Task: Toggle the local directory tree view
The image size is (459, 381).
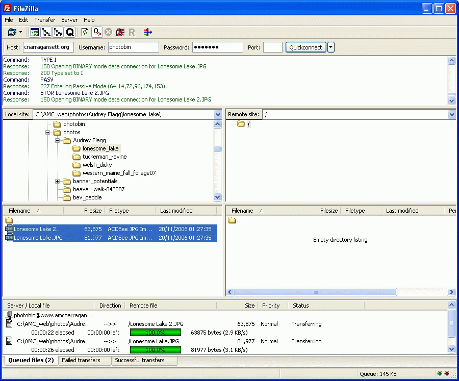Action: pos(46,32)
